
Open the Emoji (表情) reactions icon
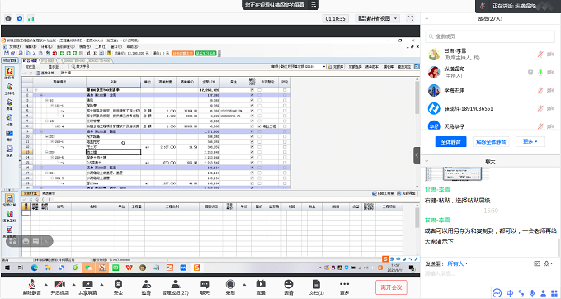[289, 287]
